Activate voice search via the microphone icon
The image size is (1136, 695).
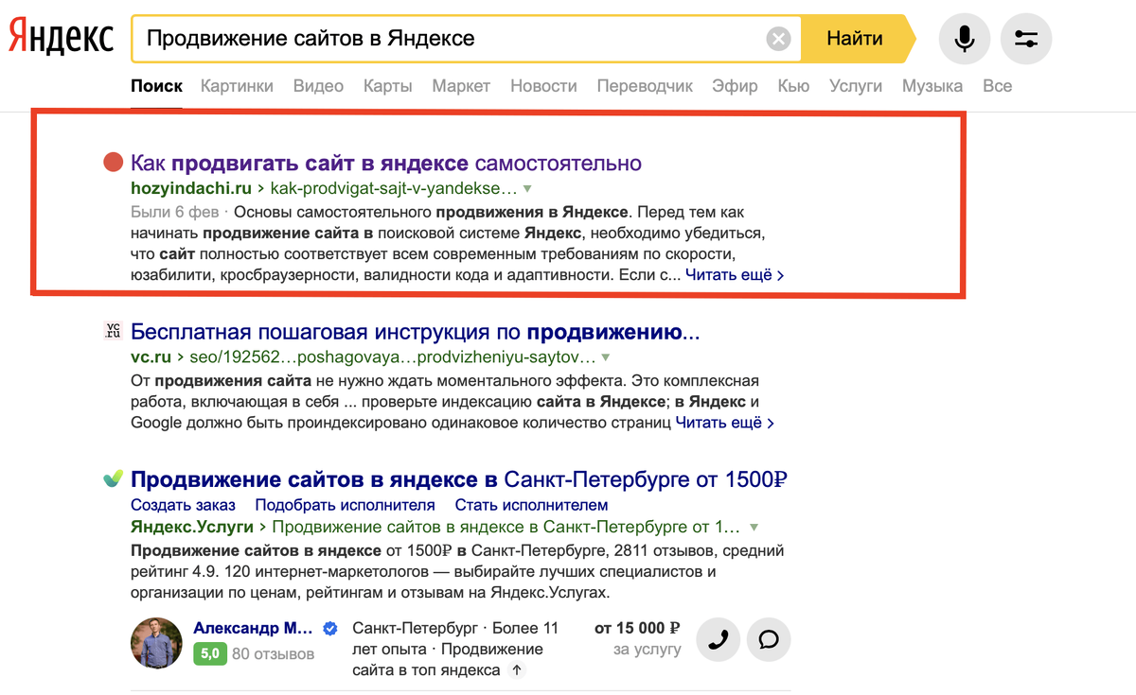point(964,38)
